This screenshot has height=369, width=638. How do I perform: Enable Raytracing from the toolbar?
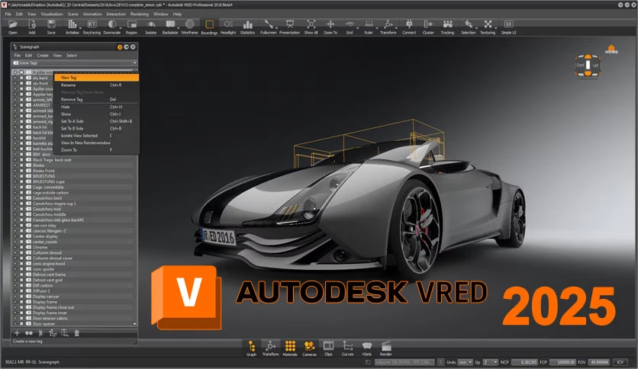click(x=92, y=24)
